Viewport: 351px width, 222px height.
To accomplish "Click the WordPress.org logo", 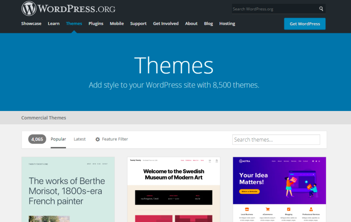I will 68,9.
